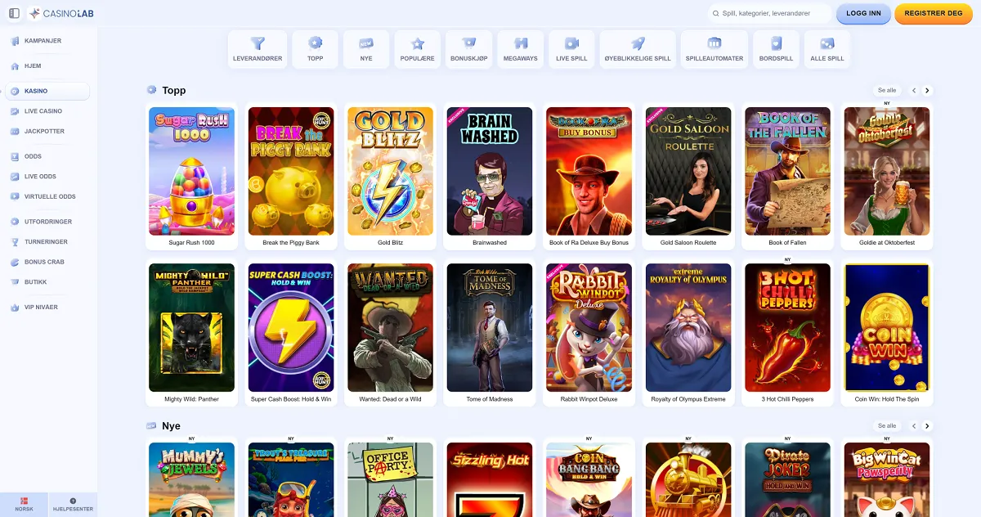Open 3 Hot Chilli Peppers thumbnail
The height and width of the screenshot is (517, 981).
[787, 327]
